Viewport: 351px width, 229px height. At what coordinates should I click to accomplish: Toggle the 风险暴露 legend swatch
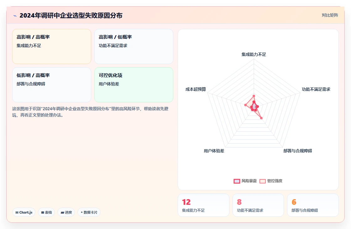point(237,181)
